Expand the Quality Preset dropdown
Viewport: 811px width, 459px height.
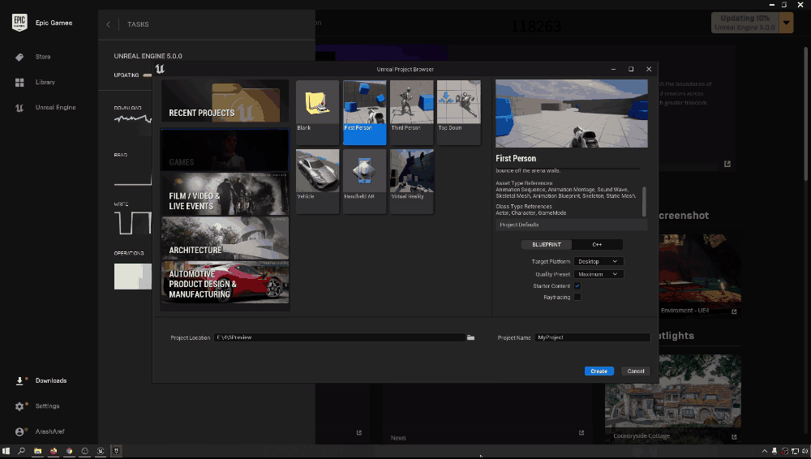598,274
